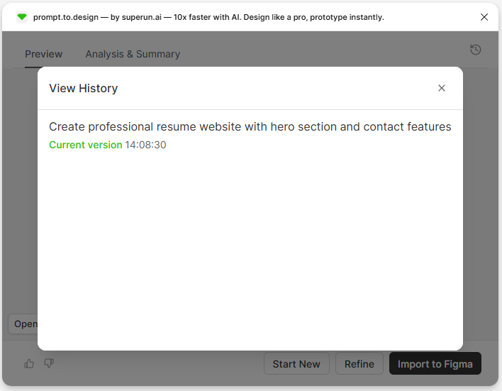Click the partially hidden Open button
The height and width of the screenshot is (391, 502).
click(23, 324)
